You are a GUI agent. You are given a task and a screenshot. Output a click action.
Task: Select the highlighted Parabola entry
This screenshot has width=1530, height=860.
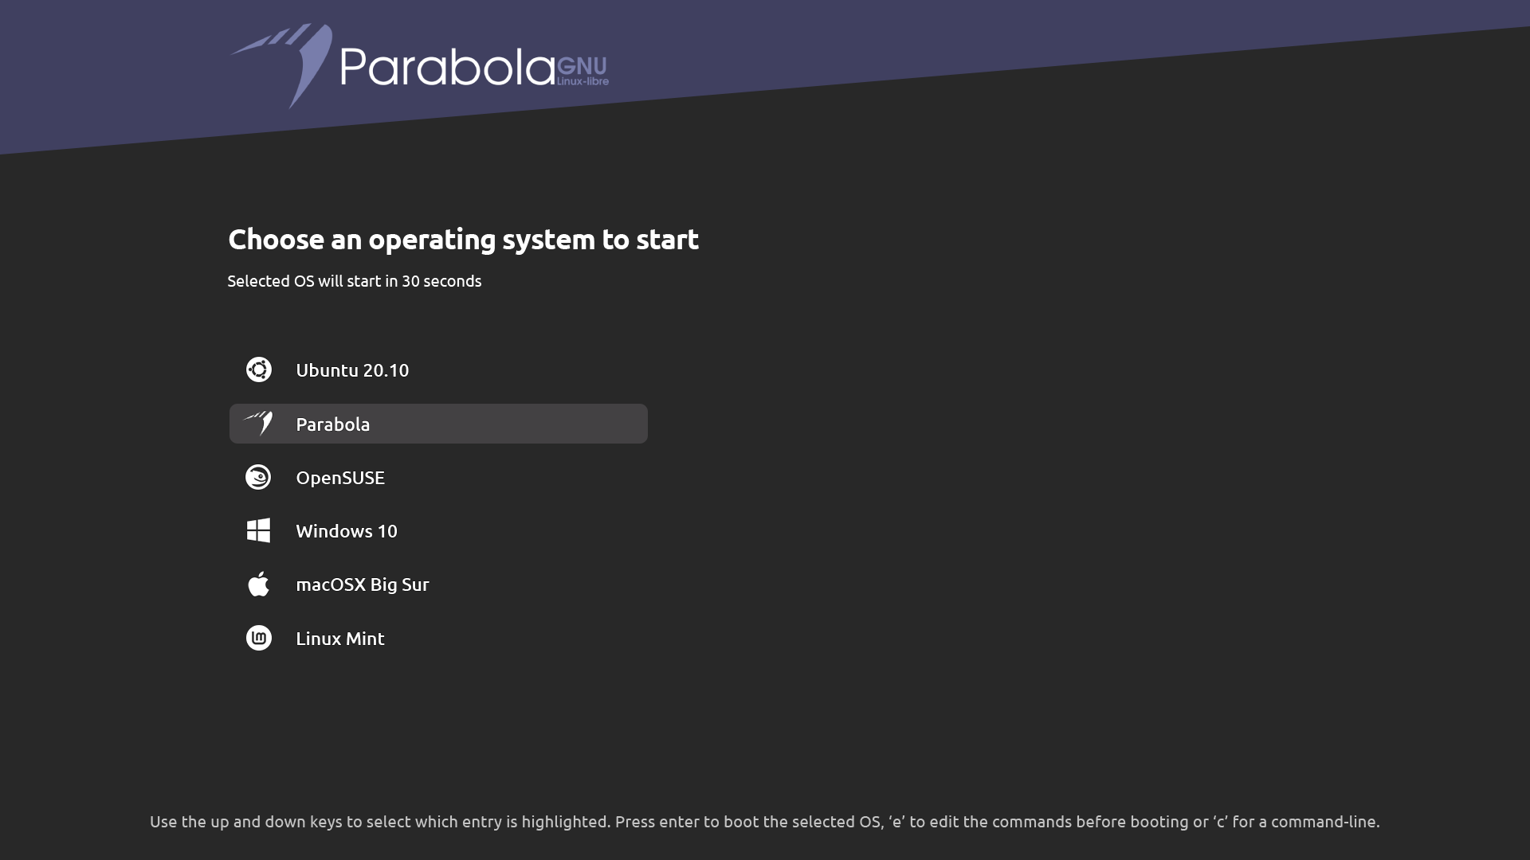click(438, 424)
